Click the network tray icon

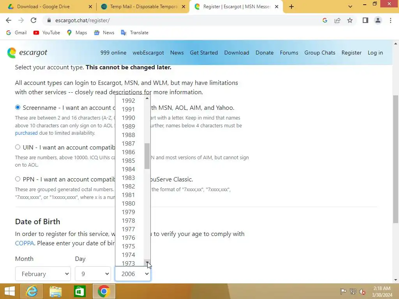click(353, 291)
